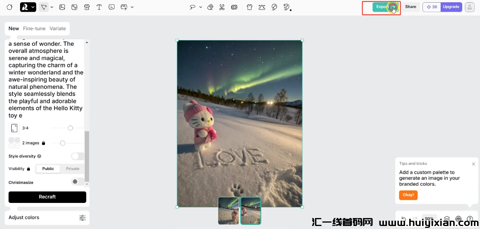Expand the pointer tool options arrow
Image resolution: width=480 pixels, height=229 pixels.
52,7
